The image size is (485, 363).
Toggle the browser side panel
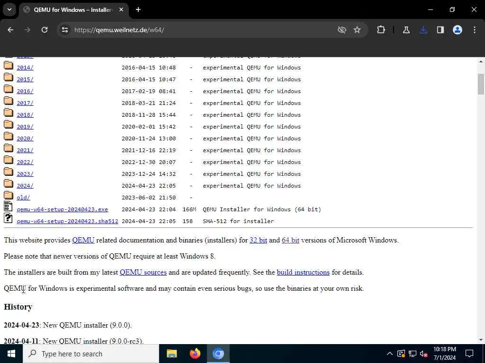click(x=440, y=30)
